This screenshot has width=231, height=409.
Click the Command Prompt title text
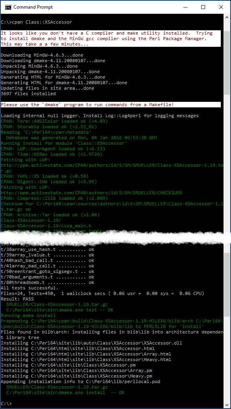(x=33, y=7)
